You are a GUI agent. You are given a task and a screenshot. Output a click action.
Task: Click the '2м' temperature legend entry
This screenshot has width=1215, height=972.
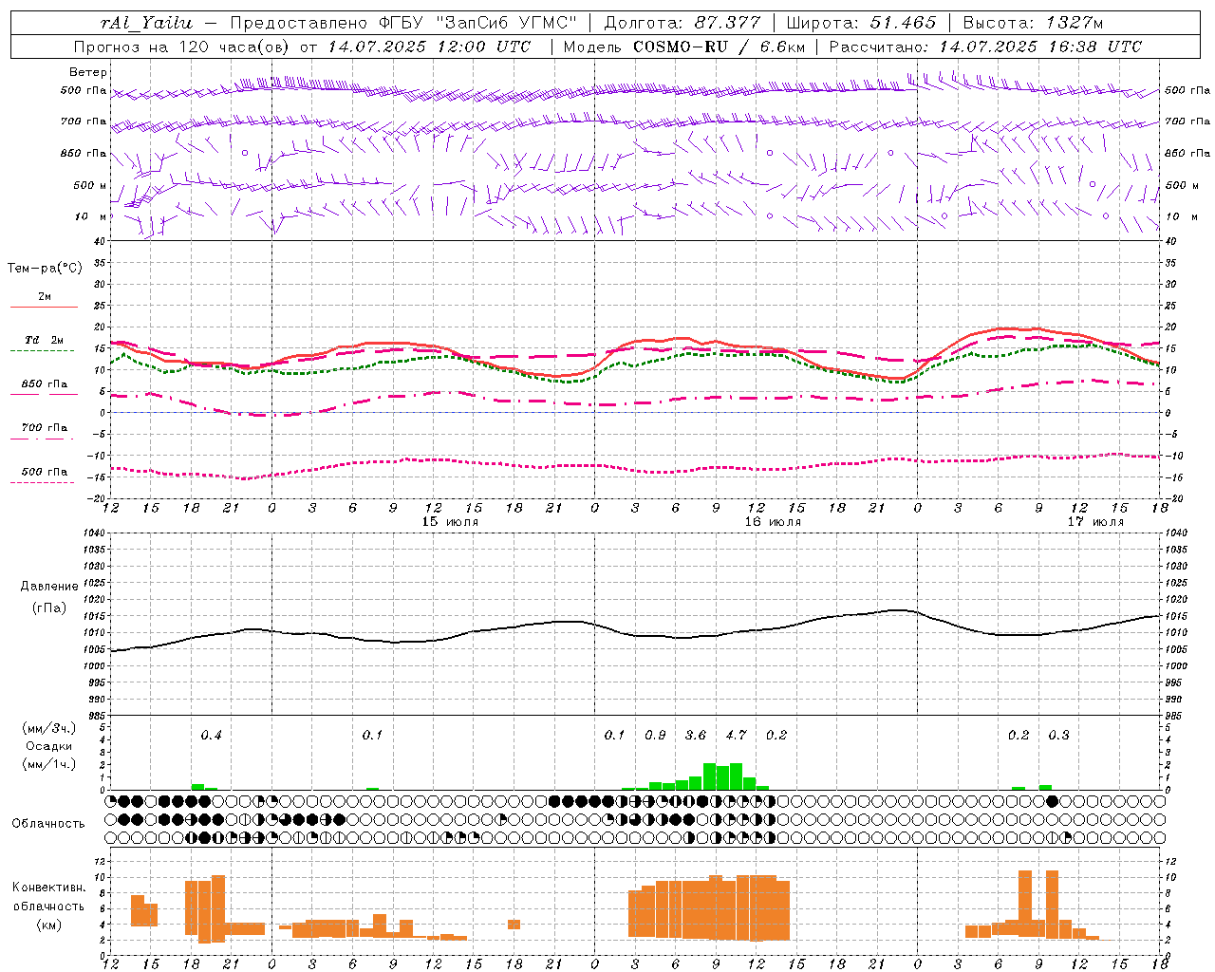click(45, 297)
